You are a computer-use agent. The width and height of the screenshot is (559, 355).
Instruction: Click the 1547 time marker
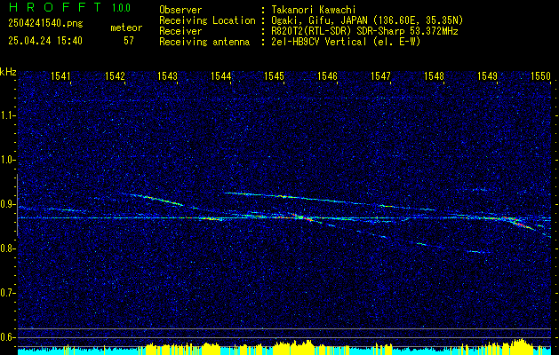(380, 75)
